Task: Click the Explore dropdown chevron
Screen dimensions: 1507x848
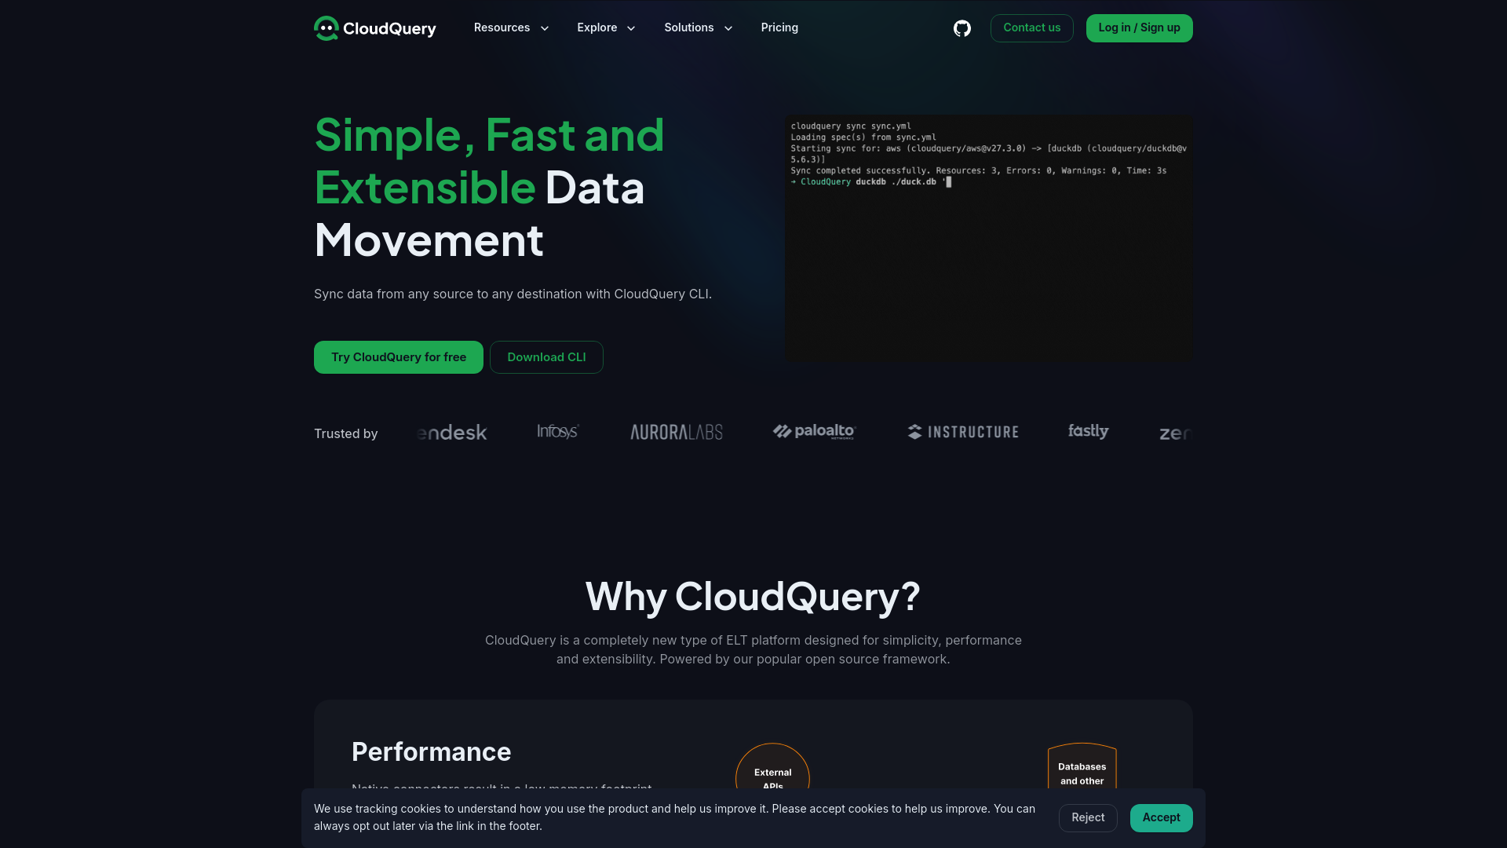Action: point(631,28)
